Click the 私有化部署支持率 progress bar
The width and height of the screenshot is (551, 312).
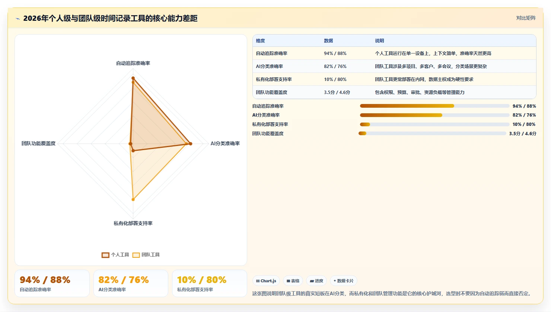434,124
